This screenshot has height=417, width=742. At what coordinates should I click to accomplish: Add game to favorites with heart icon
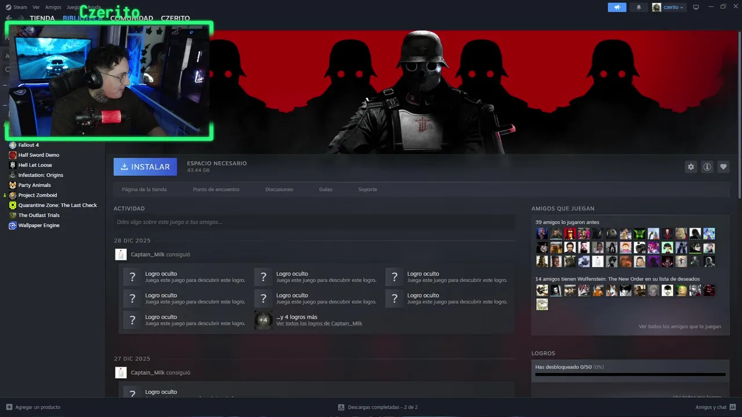723,167
